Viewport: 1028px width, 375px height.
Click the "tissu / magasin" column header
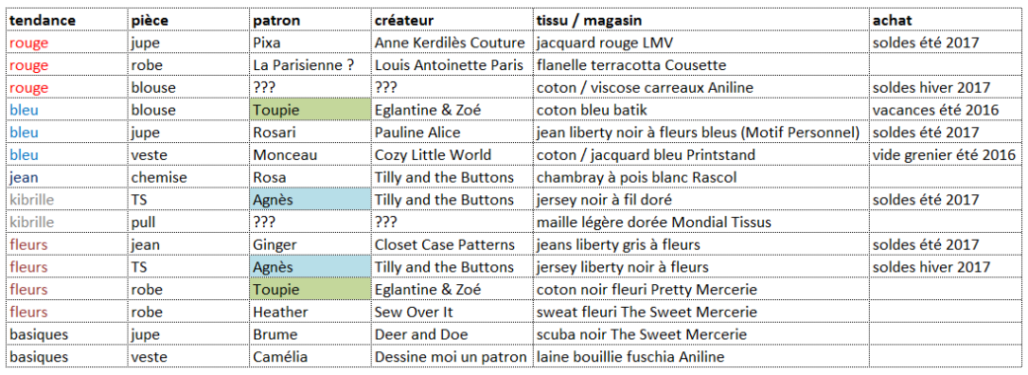(x=702, y=21)
